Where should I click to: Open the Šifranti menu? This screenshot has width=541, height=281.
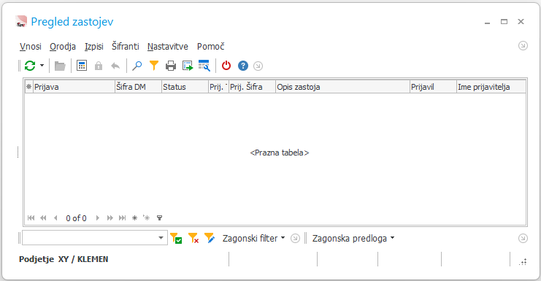126,46
